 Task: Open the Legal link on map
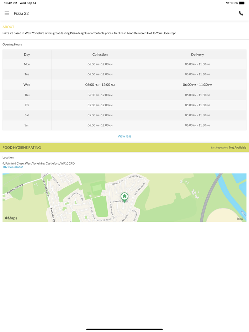point(240,218)
